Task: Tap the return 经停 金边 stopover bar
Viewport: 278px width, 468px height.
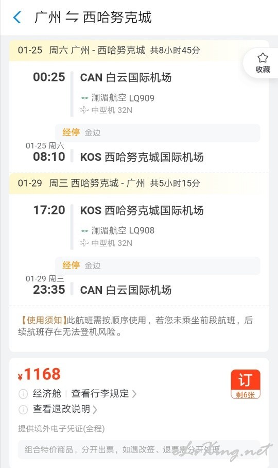Action: click(158, 265)
